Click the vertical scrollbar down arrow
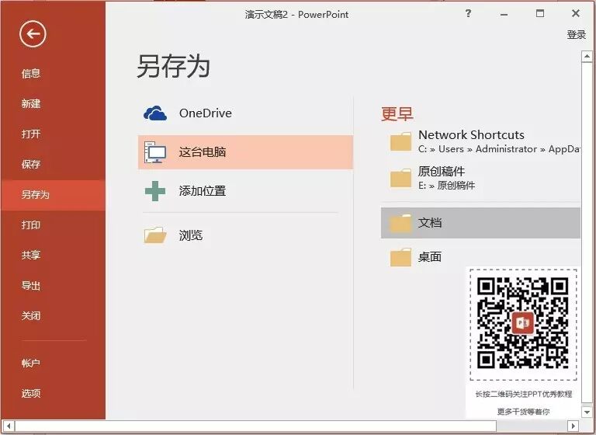The width and height of the screenshot is (596, 435). pyautogui.click(x=587, y=412)
